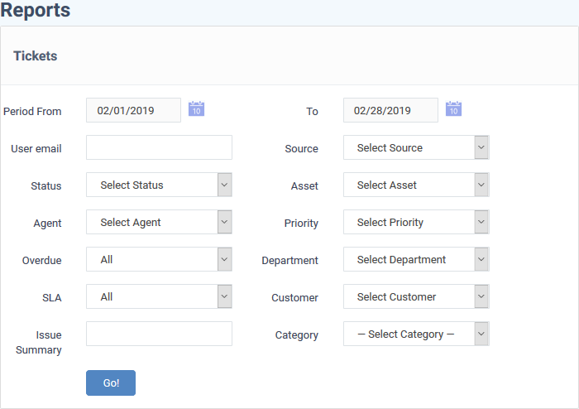Click the Reports page title
The image size is (579, 409).
[x=35, y=10]
